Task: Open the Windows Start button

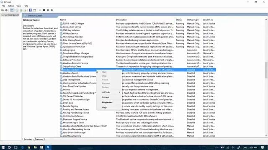Action: tap(3, 147)
